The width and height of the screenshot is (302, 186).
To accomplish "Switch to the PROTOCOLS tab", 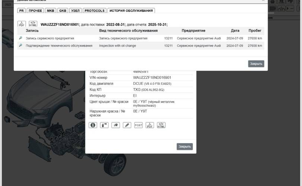I will [x=94, y=11].
